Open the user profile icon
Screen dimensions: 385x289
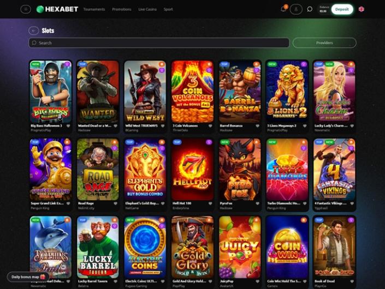tap(296, 9)
